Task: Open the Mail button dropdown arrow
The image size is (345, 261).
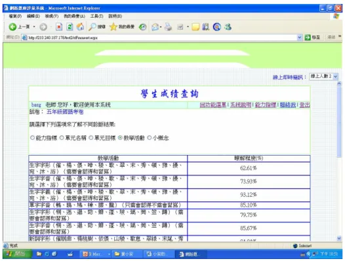Action: 161,27
